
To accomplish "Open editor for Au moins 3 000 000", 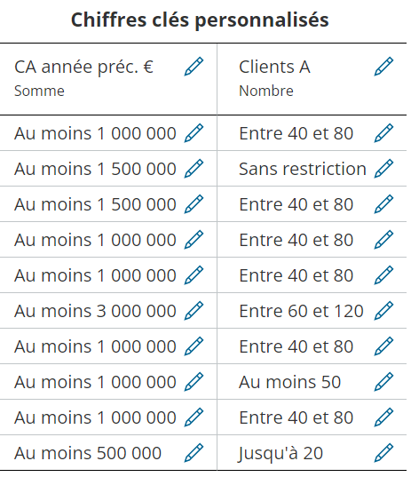I will click(194, 311).
